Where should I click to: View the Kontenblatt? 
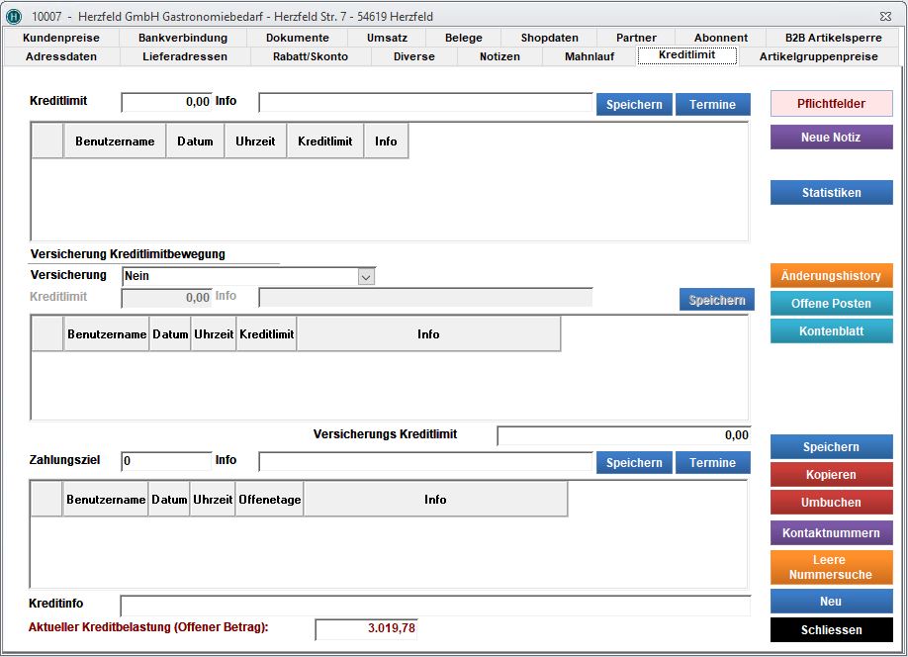tap(831, 331)
